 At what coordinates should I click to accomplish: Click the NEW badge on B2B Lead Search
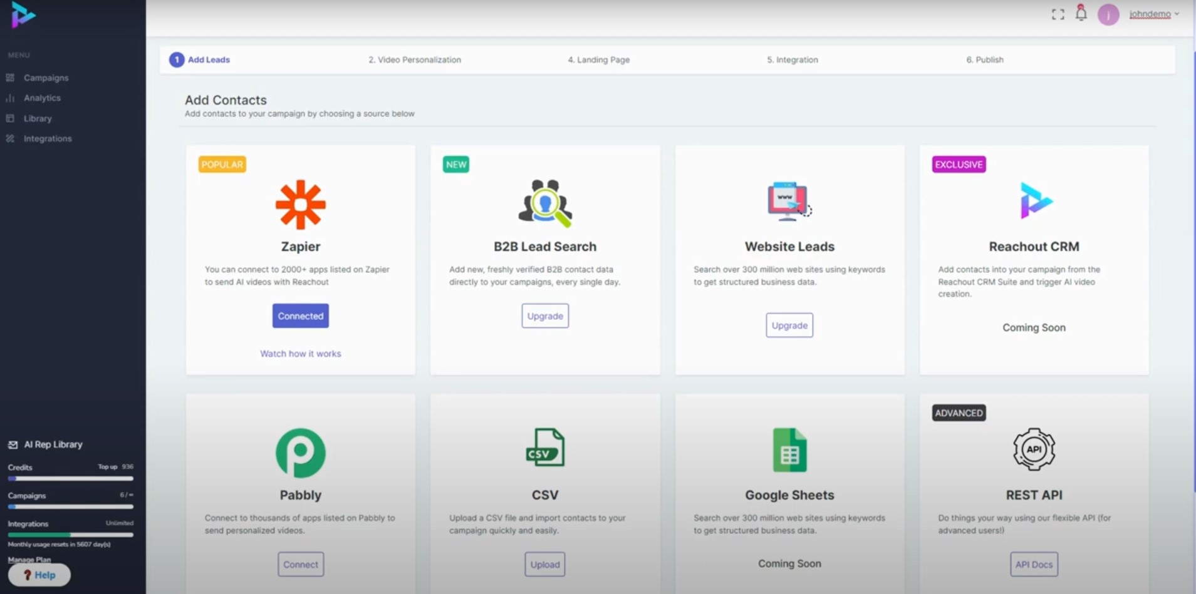point(456,165)
